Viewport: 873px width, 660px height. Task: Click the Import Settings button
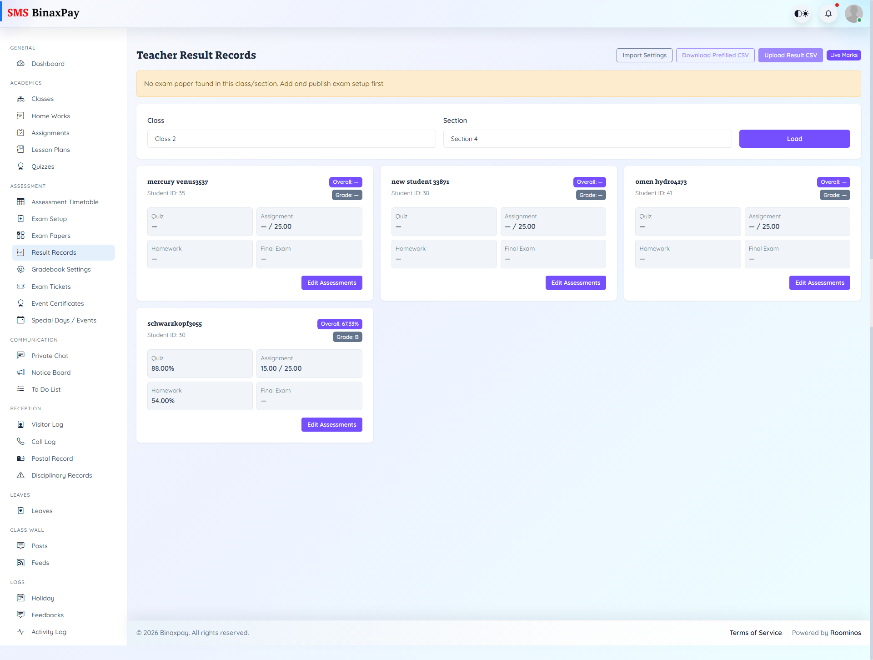pos(644,55)
